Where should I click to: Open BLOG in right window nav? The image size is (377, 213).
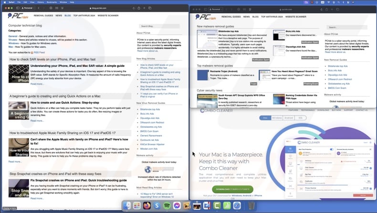coord(255,17)
